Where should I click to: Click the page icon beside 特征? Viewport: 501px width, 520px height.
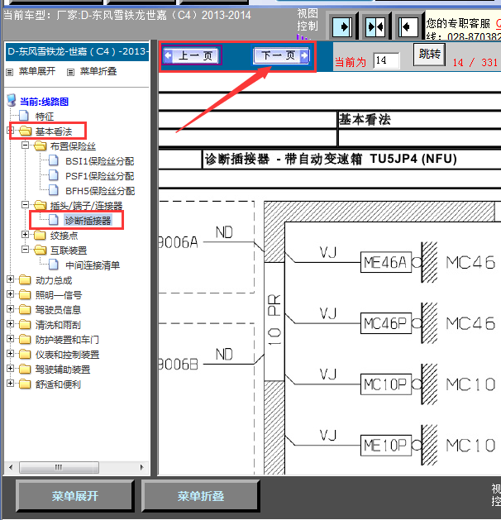click(x=23, y=116)
